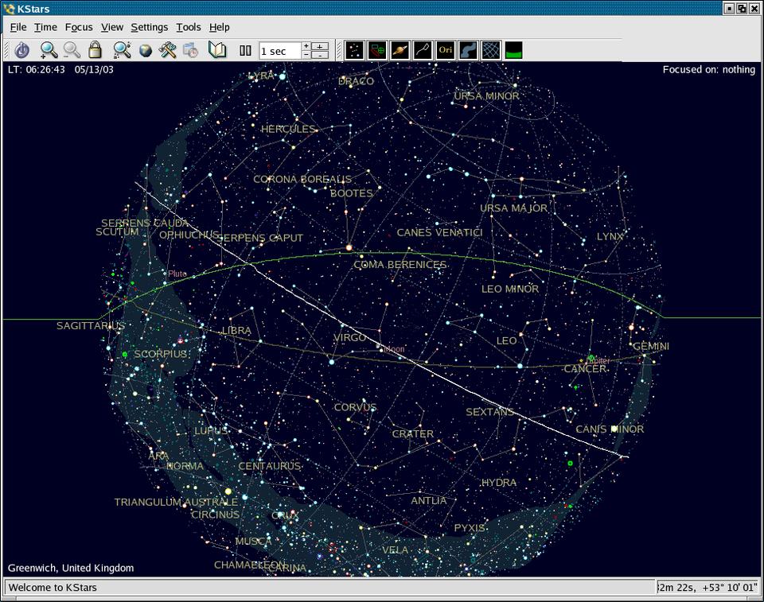This screenshot has width=764, height=602.
Task: Click the Zoom Out magnifier icon
Action: (x=72, y=50)
